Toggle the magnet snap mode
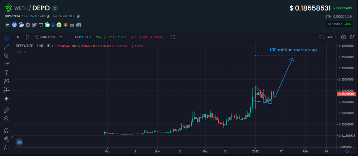 (x=6, y=130)
